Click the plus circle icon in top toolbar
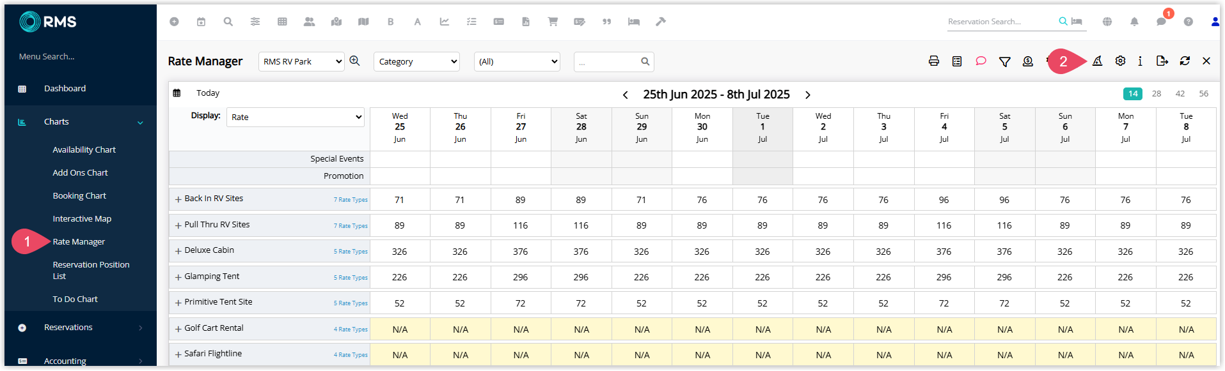The width and height of the screenshot is (1225, 371). coord(174,22)
